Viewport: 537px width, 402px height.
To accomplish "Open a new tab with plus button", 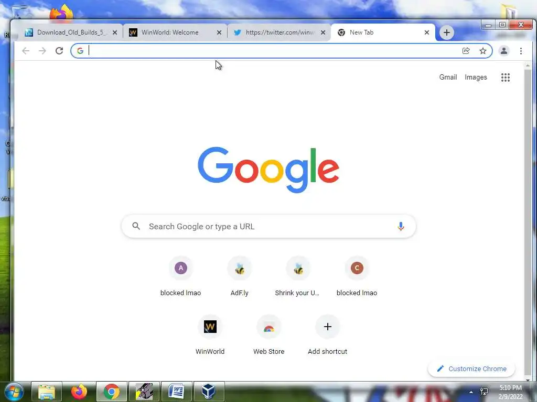I will (x=447, y=32).
